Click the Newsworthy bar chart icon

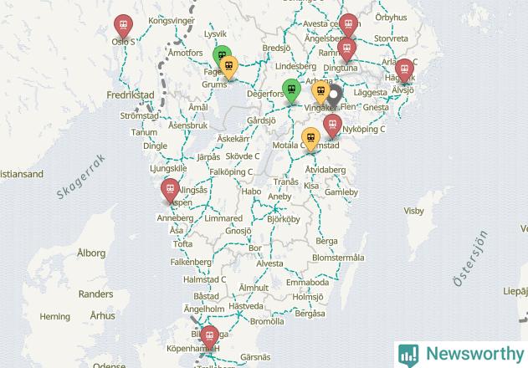[409, 355]
